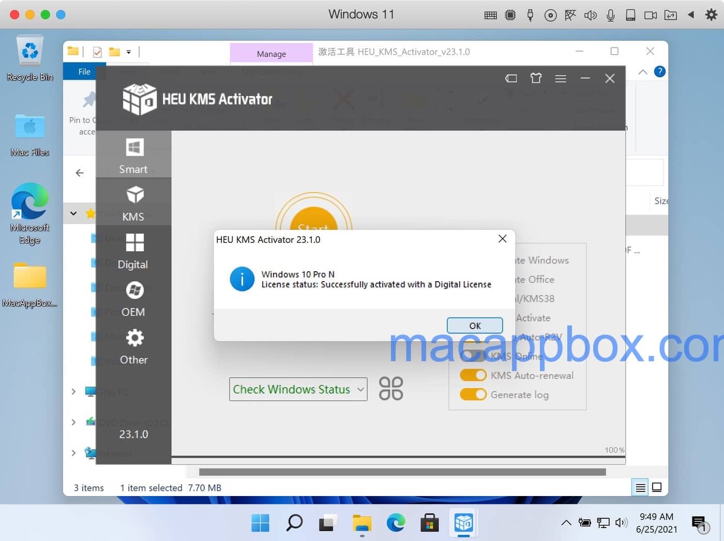Click the tag icon in HEU title bar
The image size is (724, 541).
(x=511, y=79)
